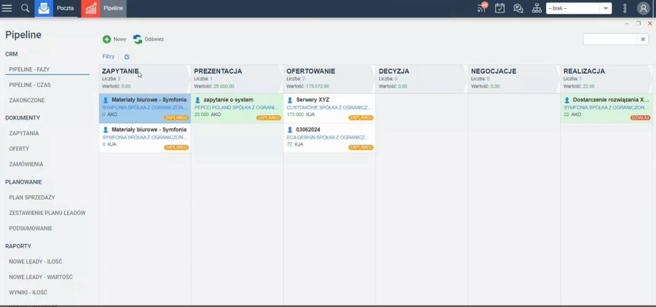
Task: Open the Filtry link
Action: (108, 56)
